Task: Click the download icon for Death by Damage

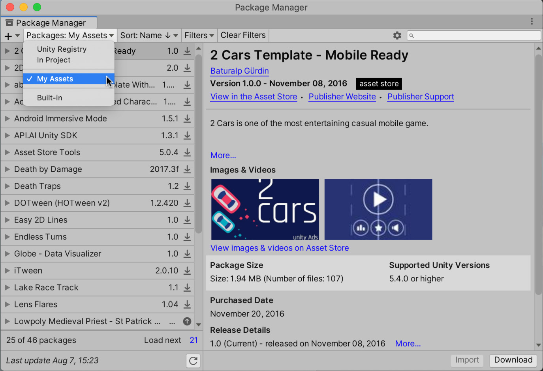Action: [187, 169]
